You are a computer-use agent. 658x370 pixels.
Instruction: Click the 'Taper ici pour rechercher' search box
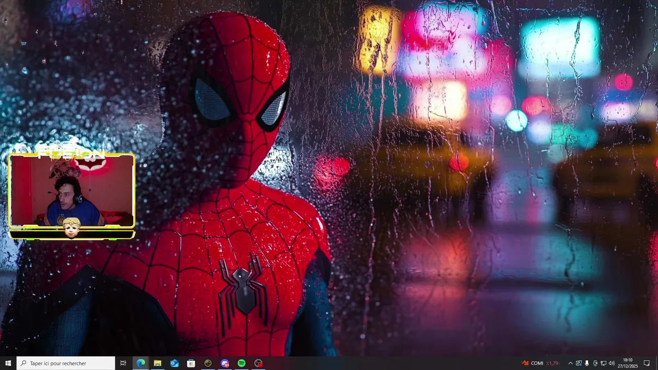[65, 363]
